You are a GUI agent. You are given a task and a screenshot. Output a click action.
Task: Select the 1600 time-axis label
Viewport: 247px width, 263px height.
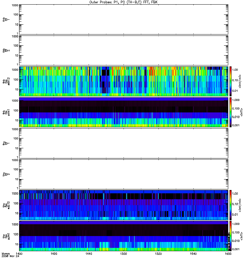(228, 254)
